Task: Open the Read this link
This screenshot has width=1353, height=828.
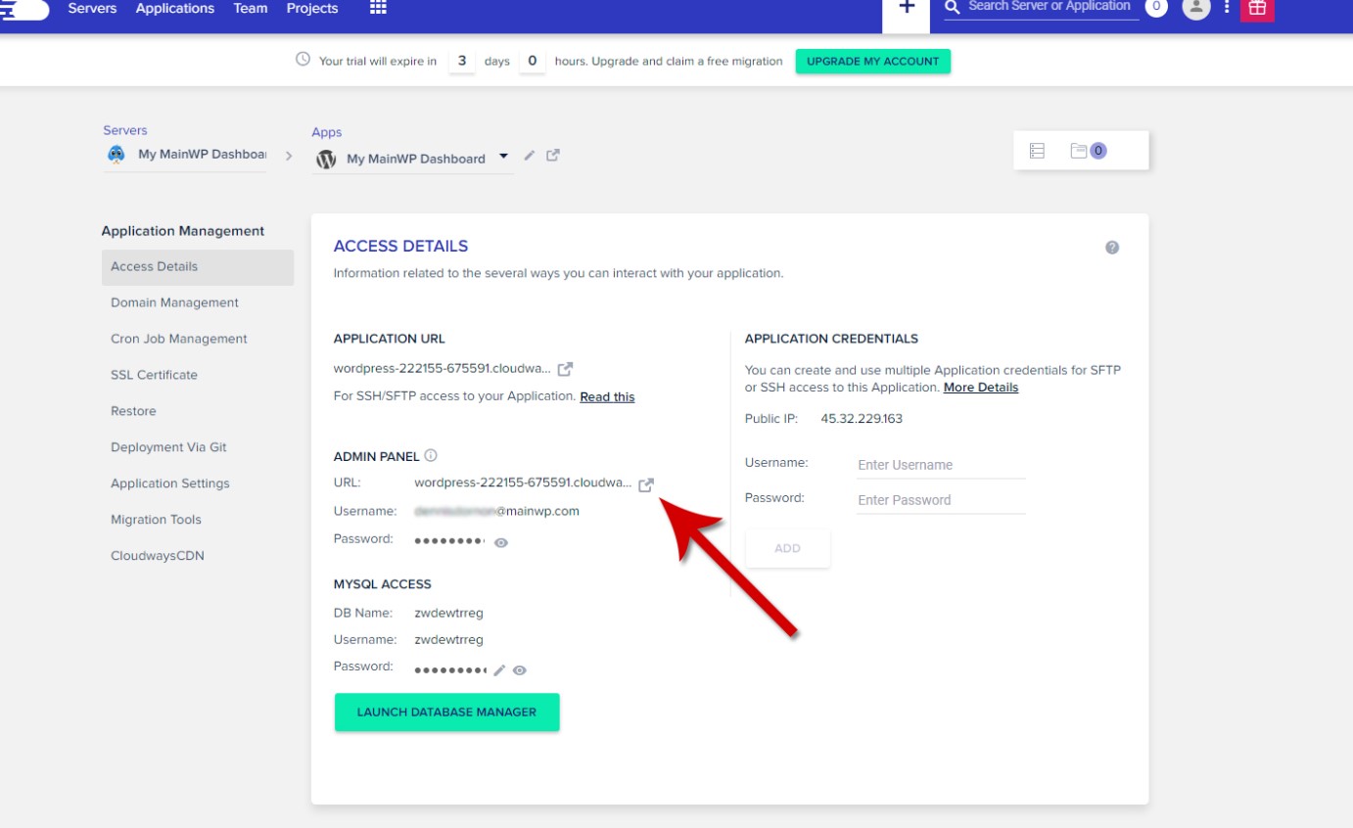Action: click(x=607, y=396)
